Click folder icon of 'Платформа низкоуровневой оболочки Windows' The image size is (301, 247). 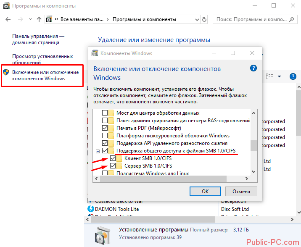111,136
